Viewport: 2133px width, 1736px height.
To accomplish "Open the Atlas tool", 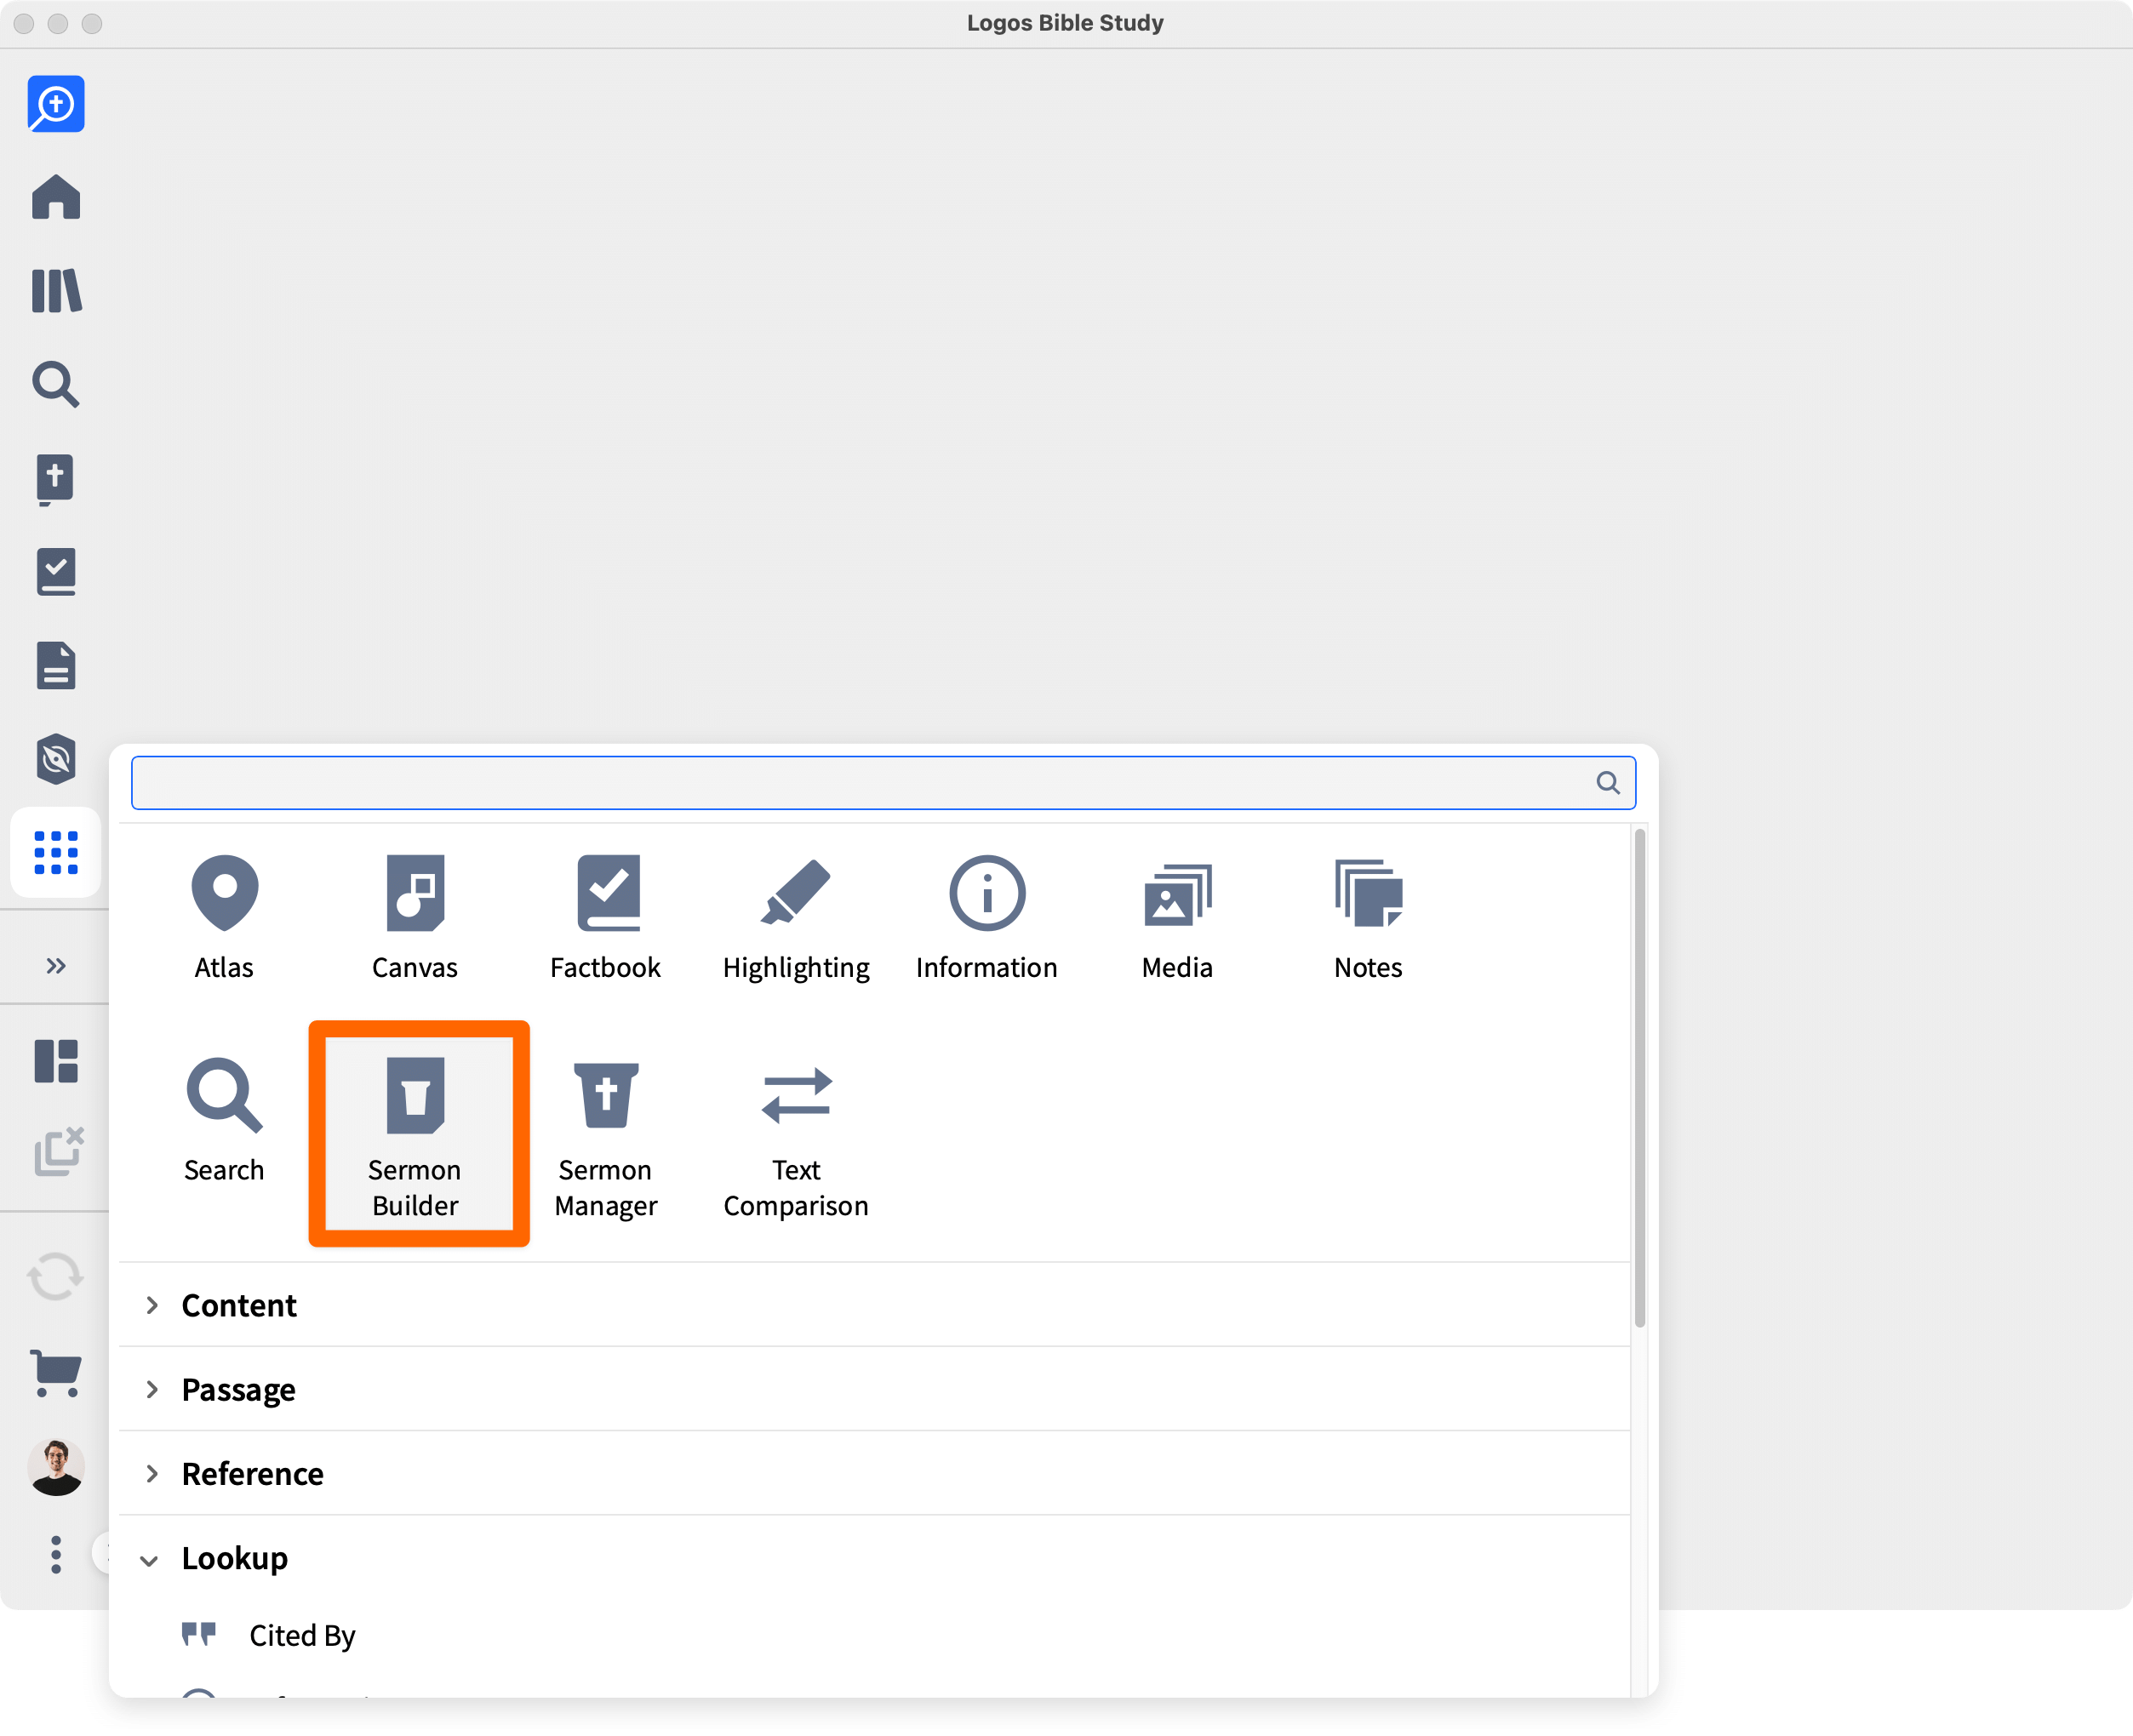I will click(224, 917).
